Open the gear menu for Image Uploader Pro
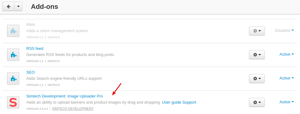The height and width of the screenshot is (114, 300). pyautogui.click(x=257, y=102)
